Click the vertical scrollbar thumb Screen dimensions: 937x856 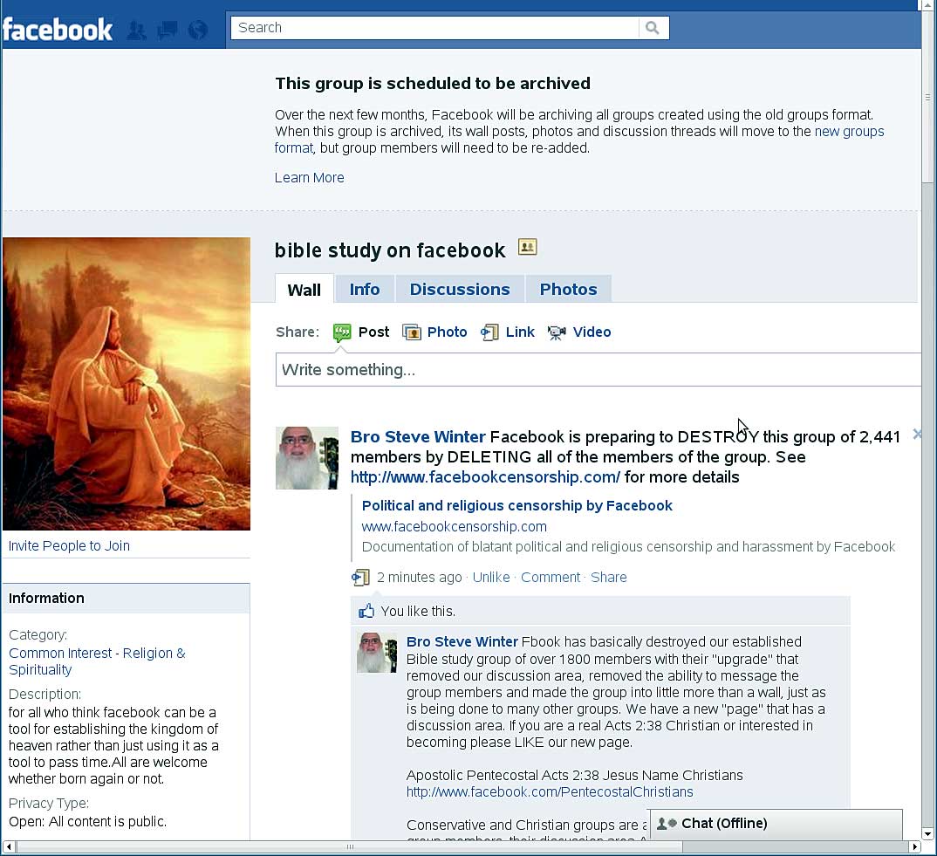coord(927,97)
